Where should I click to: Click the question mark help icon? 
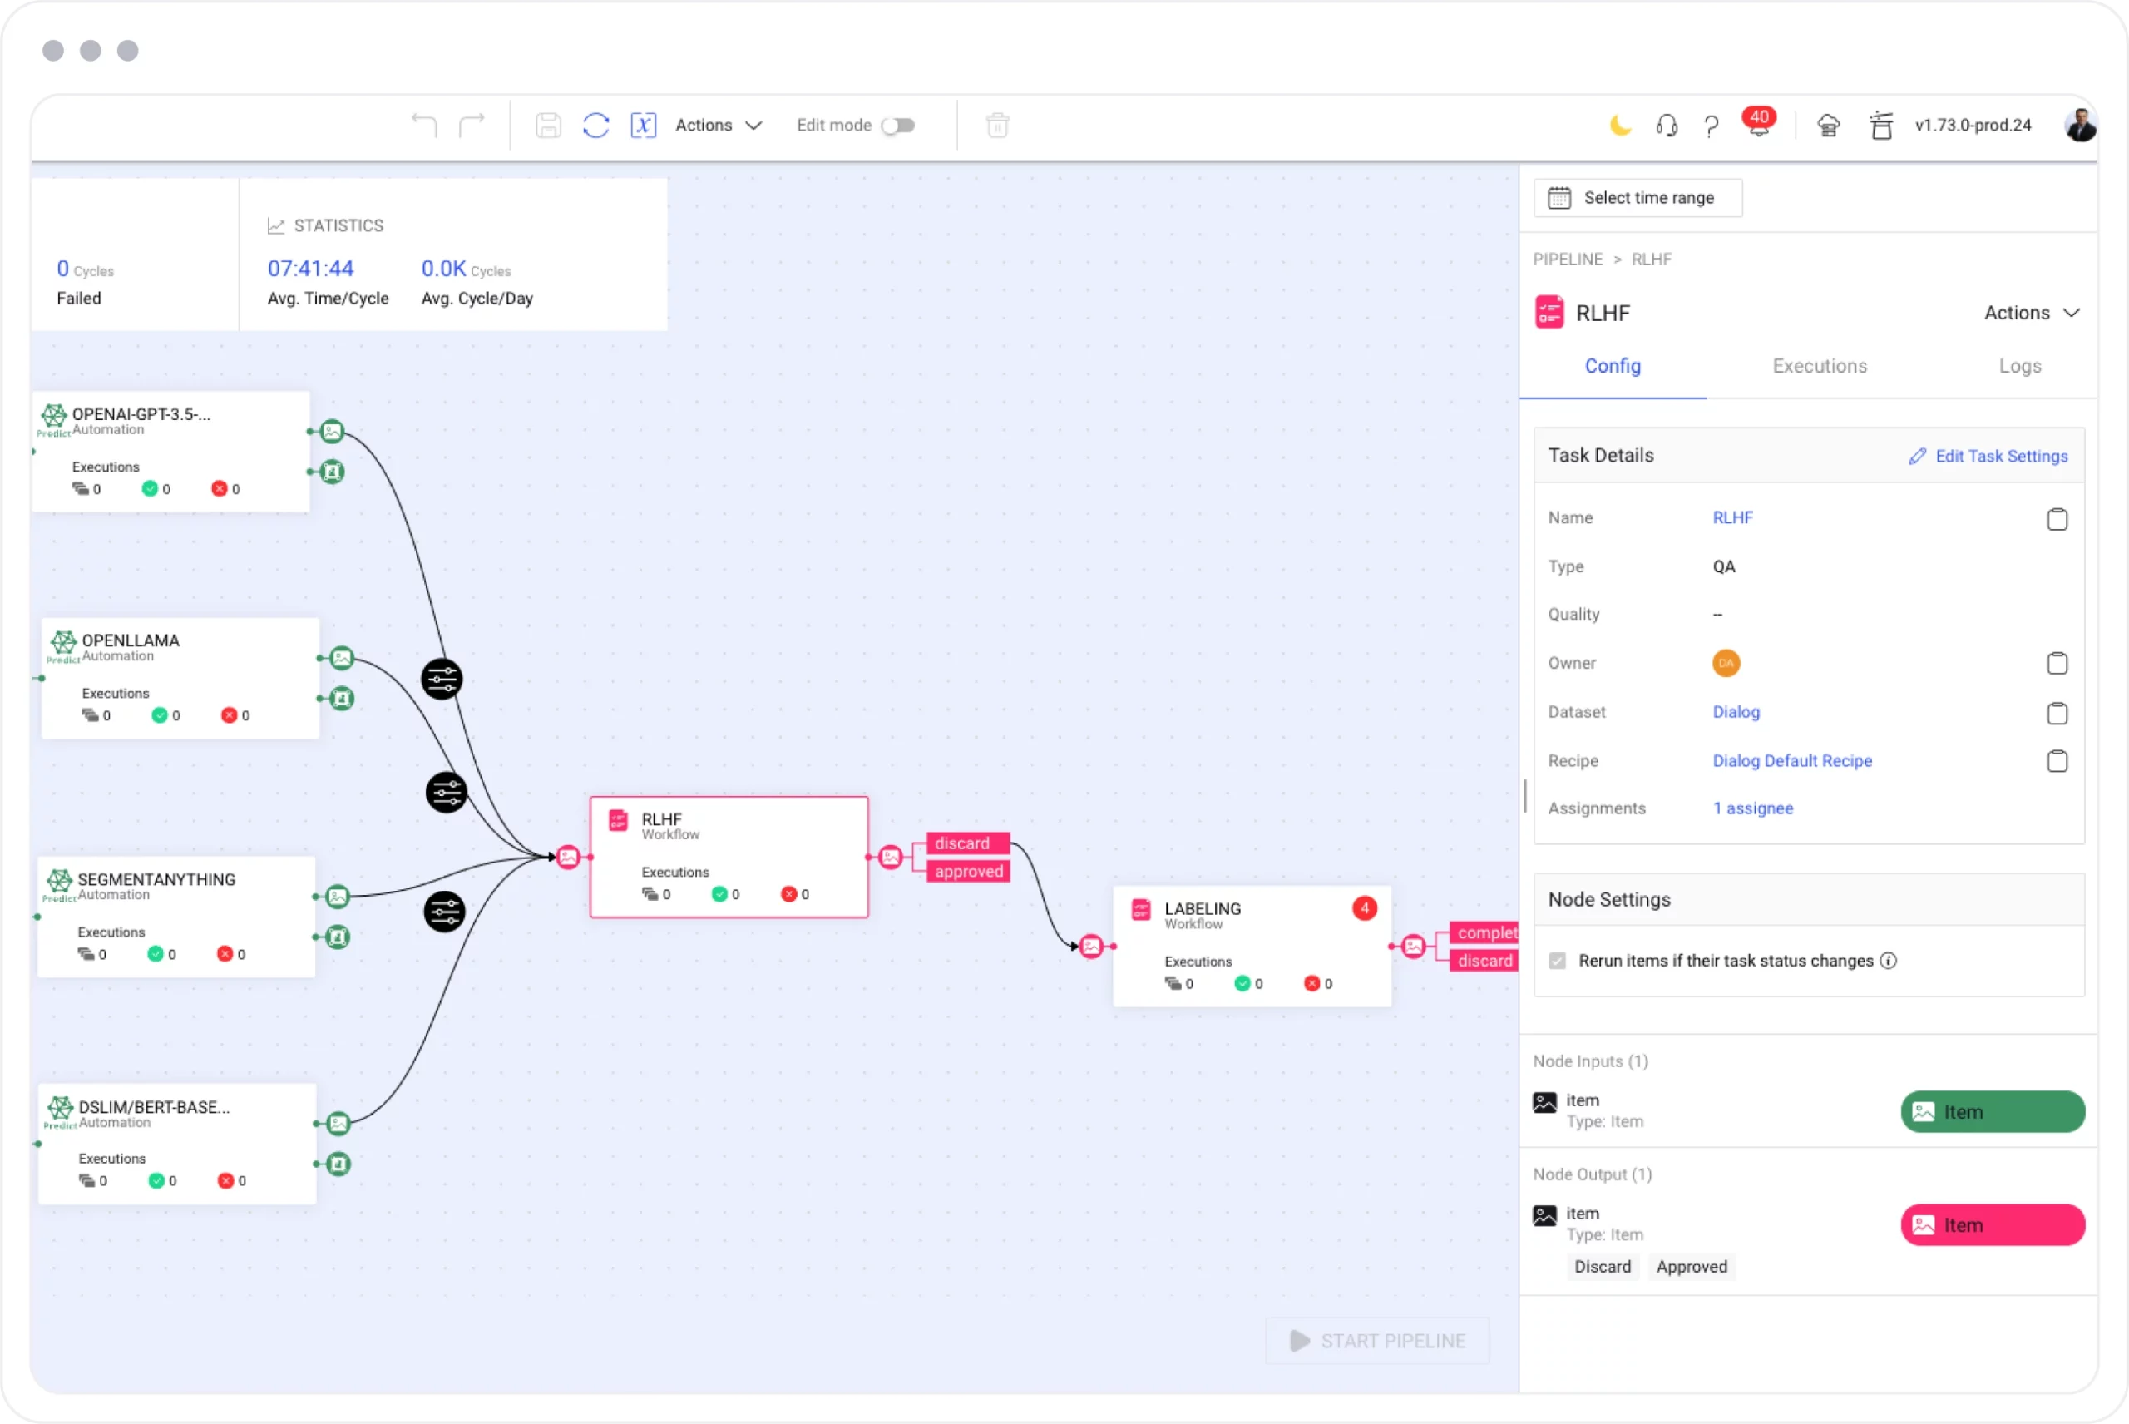[x=1711, y=125]
